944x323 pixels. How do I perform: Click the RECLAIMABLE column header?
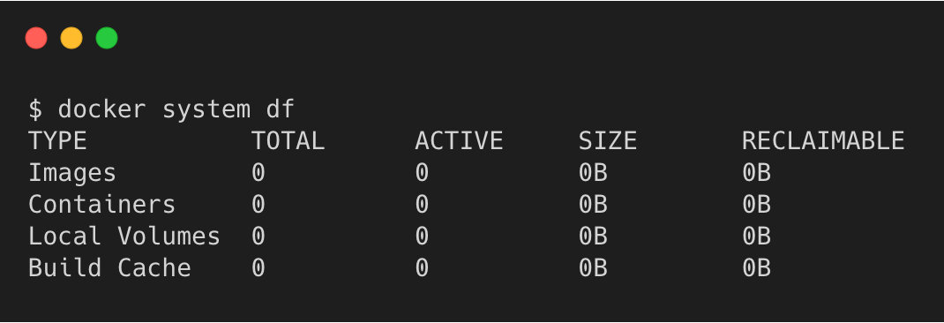pos(823,141)
